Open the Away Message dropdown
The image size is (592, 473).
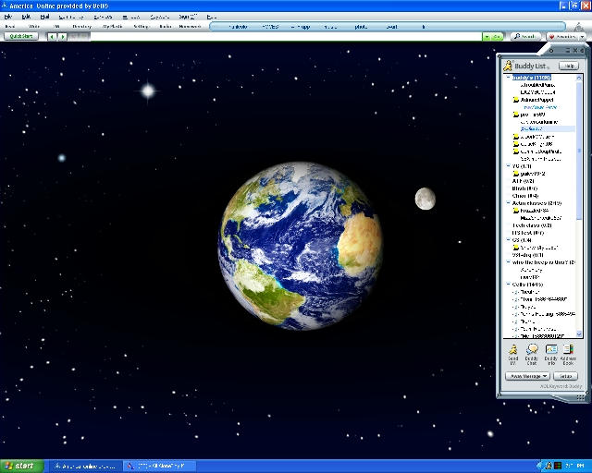point(527,376)
